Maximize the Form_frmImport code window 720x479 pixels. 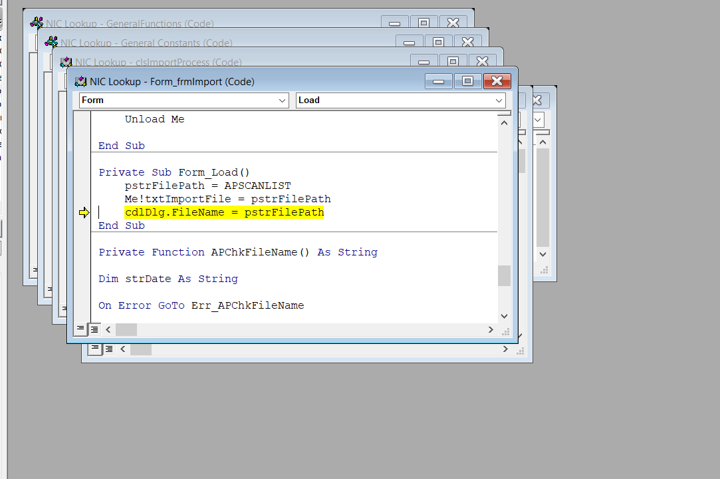[x=467, y=81]
